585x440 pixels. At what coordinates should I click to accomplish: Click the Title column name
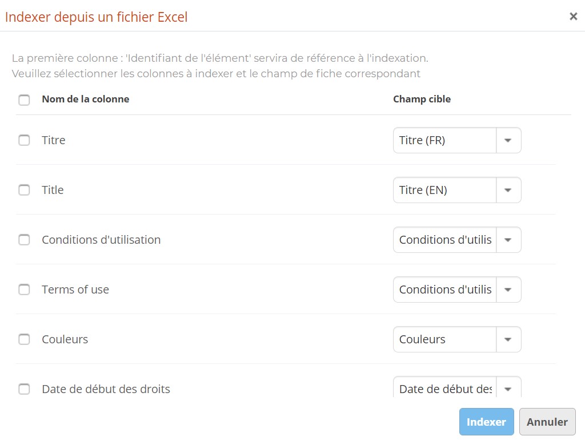53,190
